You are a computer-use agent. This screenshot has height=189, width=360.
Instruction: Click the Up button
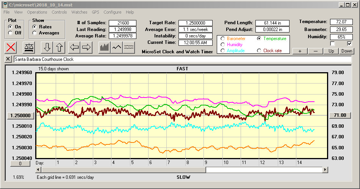click(331, 51)
